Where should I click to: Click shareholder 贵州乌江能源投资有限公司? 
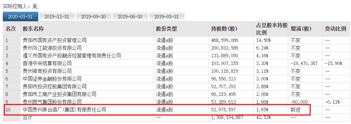tap(52, 48)
